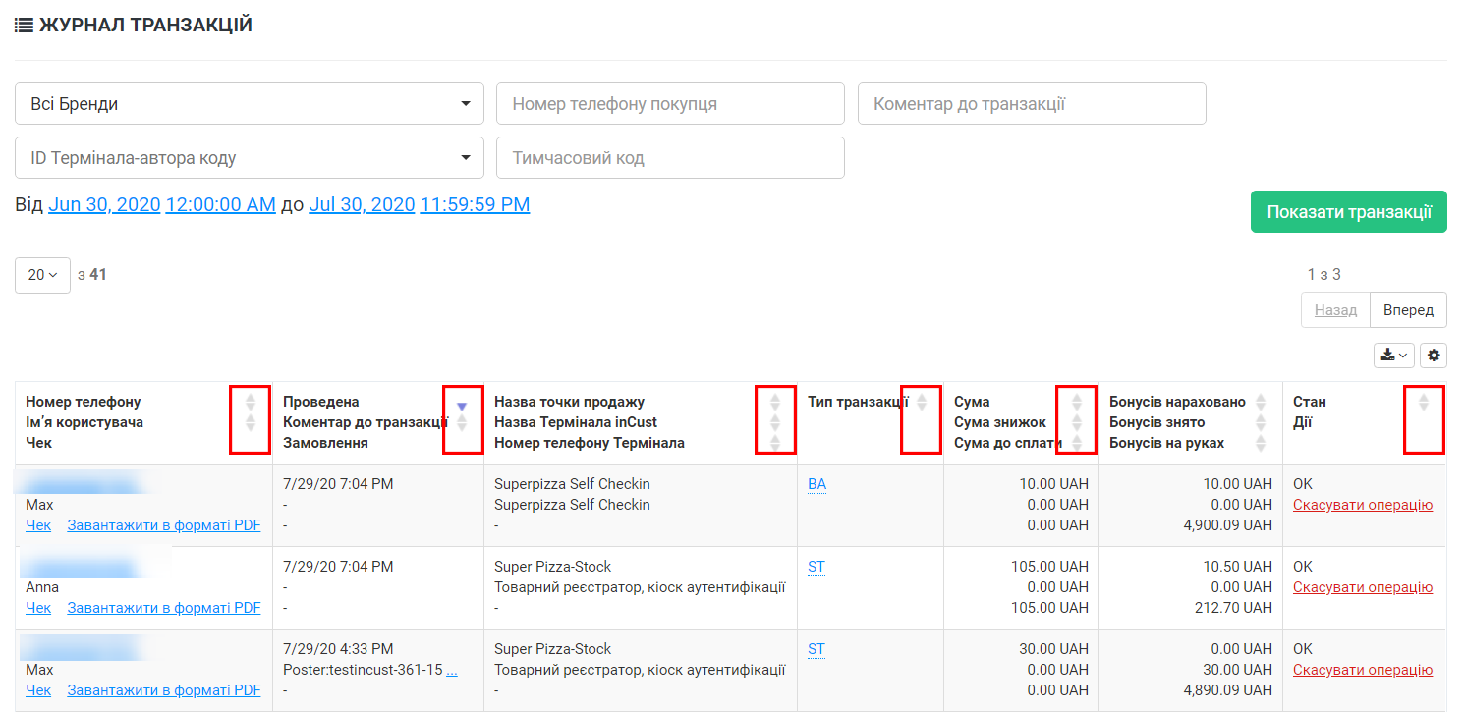The height and width of the screenshot is (712, 1464).
Task: Sort by Номер телефону column arrows
Action: [250, 402]
